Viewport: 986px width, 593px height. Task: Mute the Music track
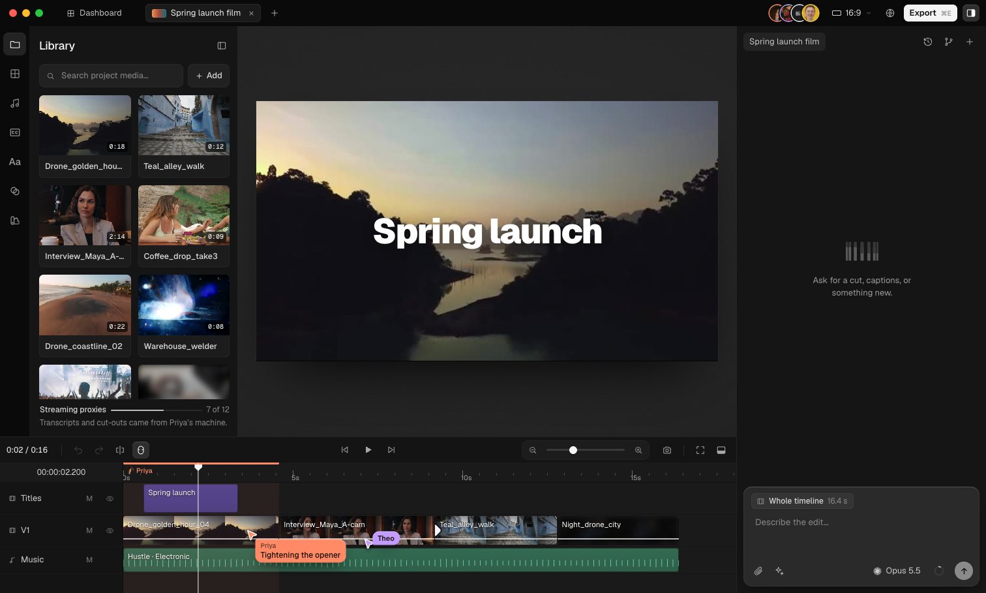click(89, 560)
